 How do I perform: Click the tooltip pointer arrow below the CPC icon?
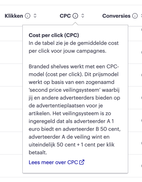pyautogui.click(x=75, y=24)
